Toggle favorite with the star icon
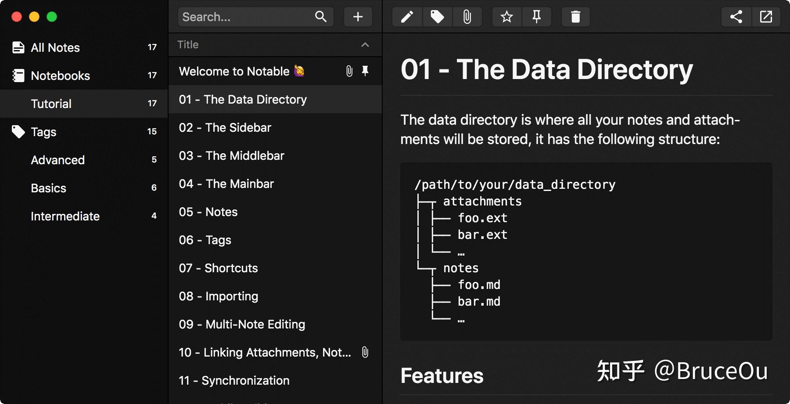The width and height of the screenshot is (790, 404). click(507, 17)
